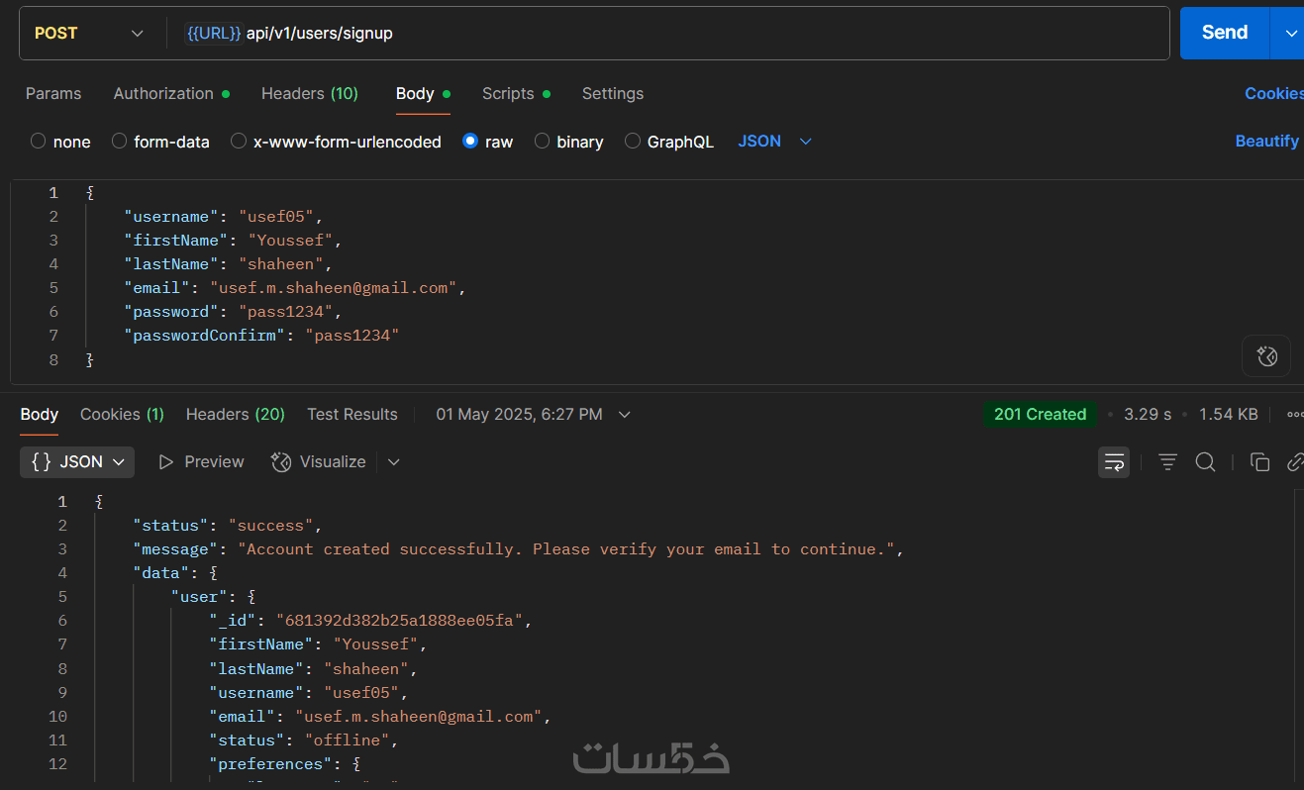The image size is (1304, 790).
Task: Click the 3.29 s response time
Action: tap(1148, 415)
